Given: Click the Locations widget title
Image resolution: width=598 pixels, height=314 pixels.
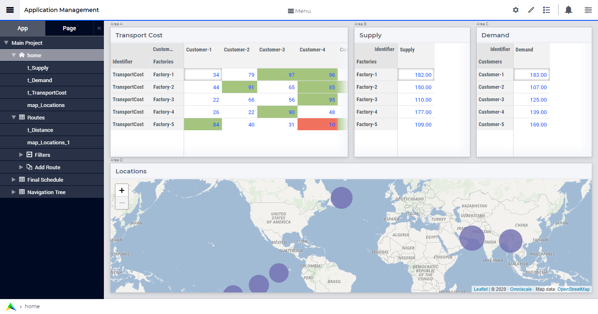Looking at the screenshot, I should point(131,171).
